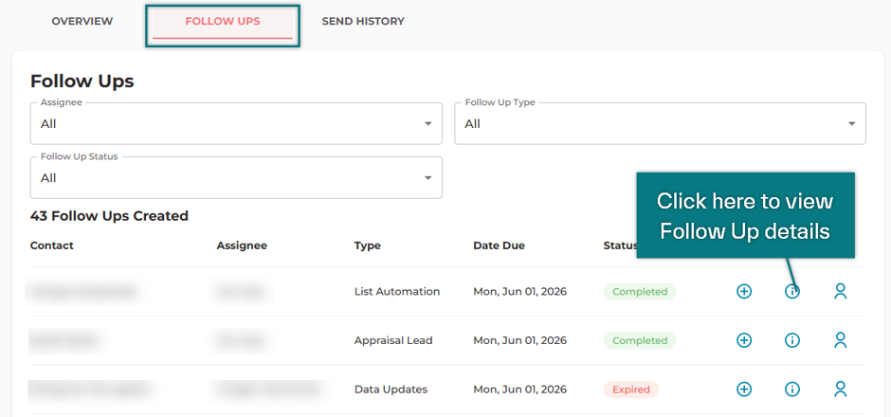
Task: Click the 43 Follow Ups Created text
Action: tap(109, 216)
